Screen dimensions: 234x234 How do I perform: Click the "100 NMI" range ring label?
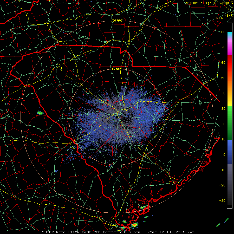(x=117, y=21)
